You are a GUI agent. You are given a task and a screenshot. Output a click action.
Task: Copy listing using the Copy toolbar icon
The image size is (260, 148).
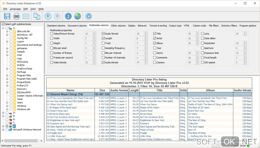(x=36, y=16)
